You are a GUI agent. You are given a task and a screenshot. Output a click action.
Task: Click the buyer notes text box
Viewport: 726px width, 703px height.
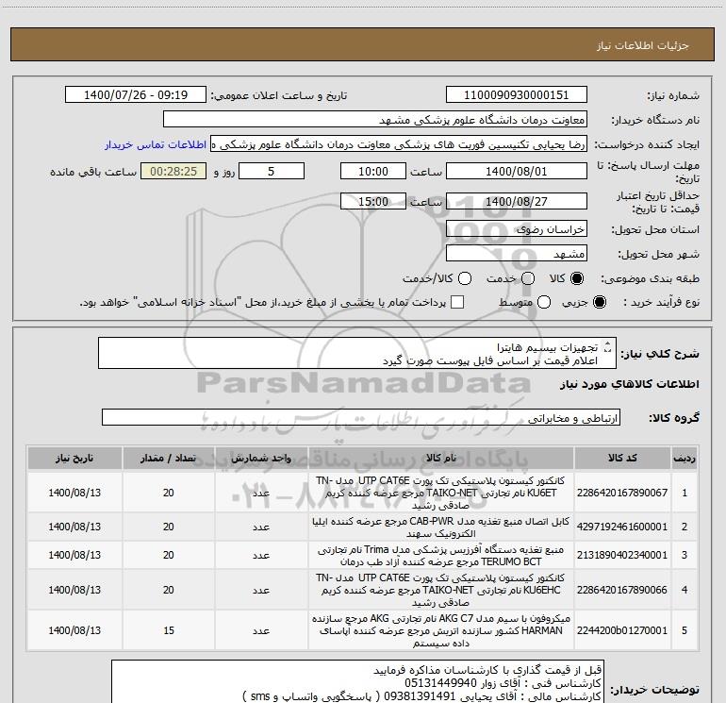357,681
